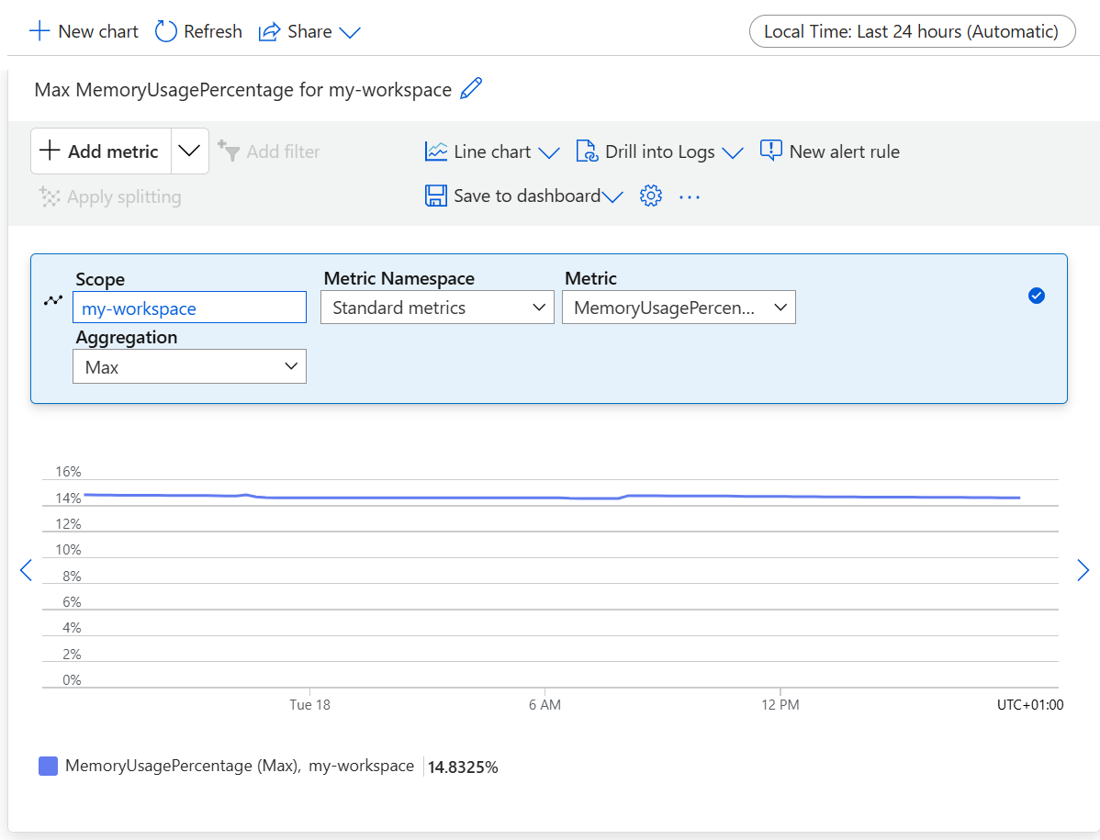This screenshot has height=840, width=1100.
Task: Open the Share menu
Action: tap(309, 30)
